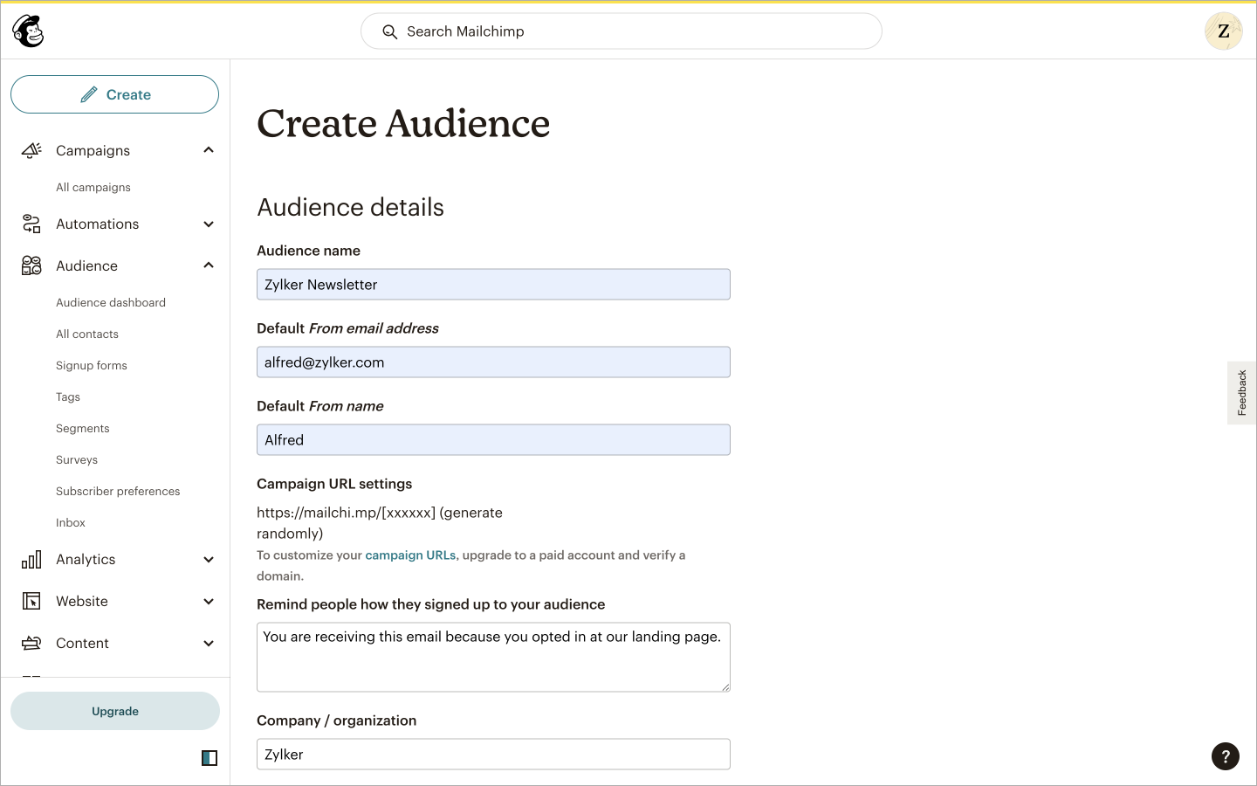
Task: Click the Search Mailchimp field
Action: point(621,31)
